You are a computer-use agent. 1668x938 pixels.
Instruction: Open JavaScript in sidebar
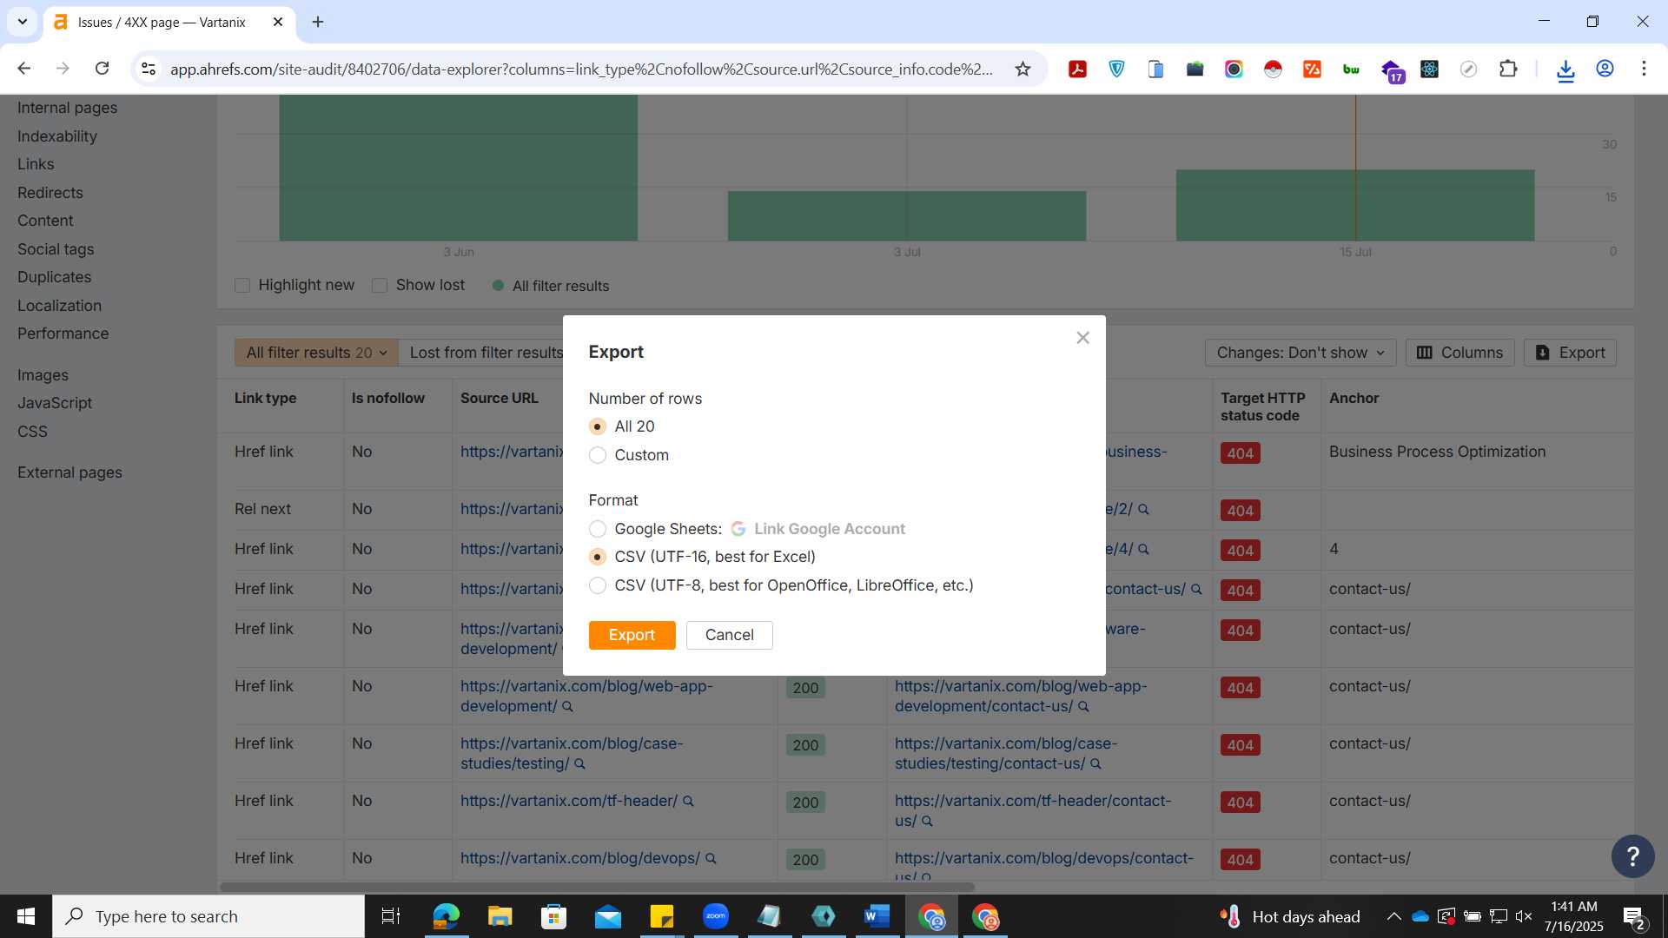(x=55, y=403)
